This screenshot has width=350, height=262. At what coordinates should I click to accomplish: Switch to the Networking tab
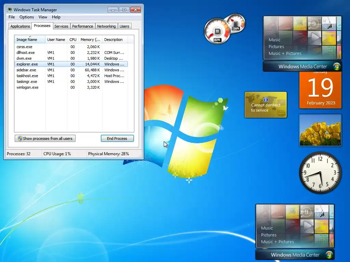pos(106,26)
